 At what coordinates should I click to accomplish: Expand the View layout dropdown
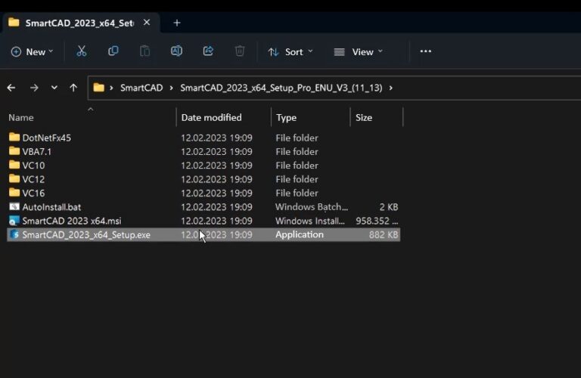click(359, 51)
